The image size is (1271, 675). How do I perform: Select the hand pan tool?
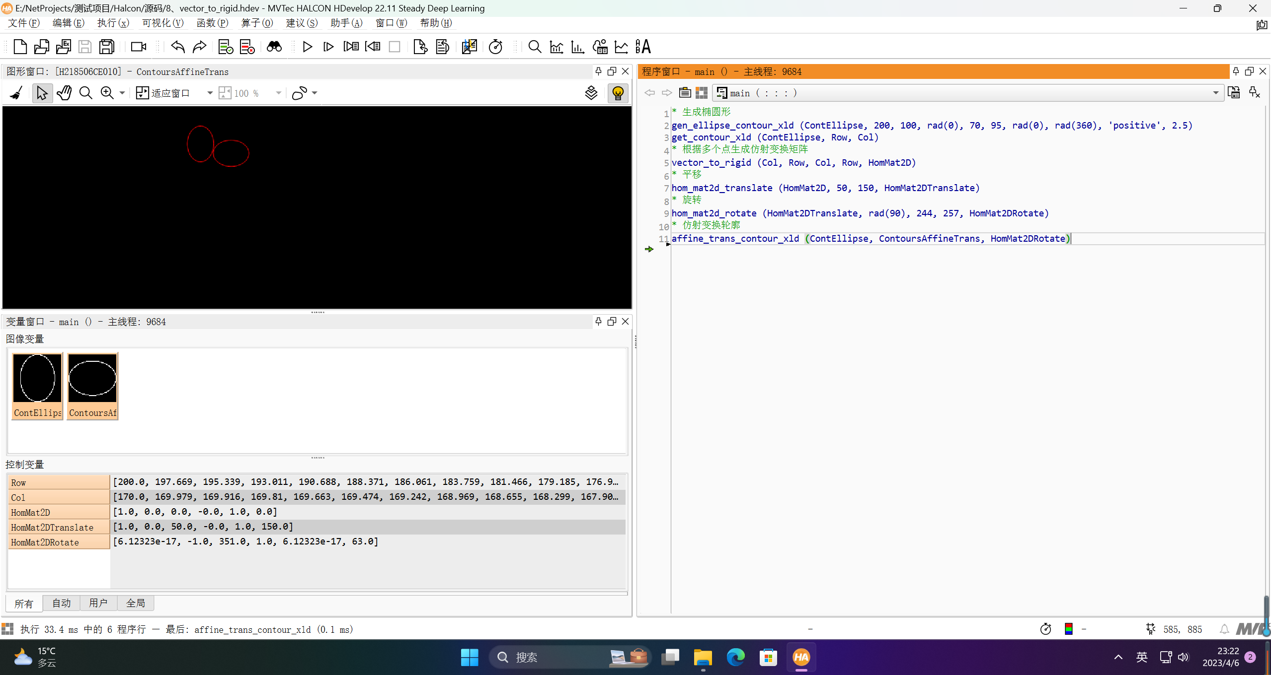(64, 93)
